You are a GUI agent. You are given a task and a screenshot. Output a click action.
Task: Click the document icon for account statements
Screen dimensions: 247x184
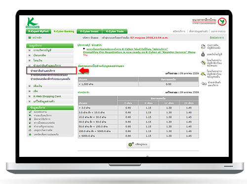203,46
